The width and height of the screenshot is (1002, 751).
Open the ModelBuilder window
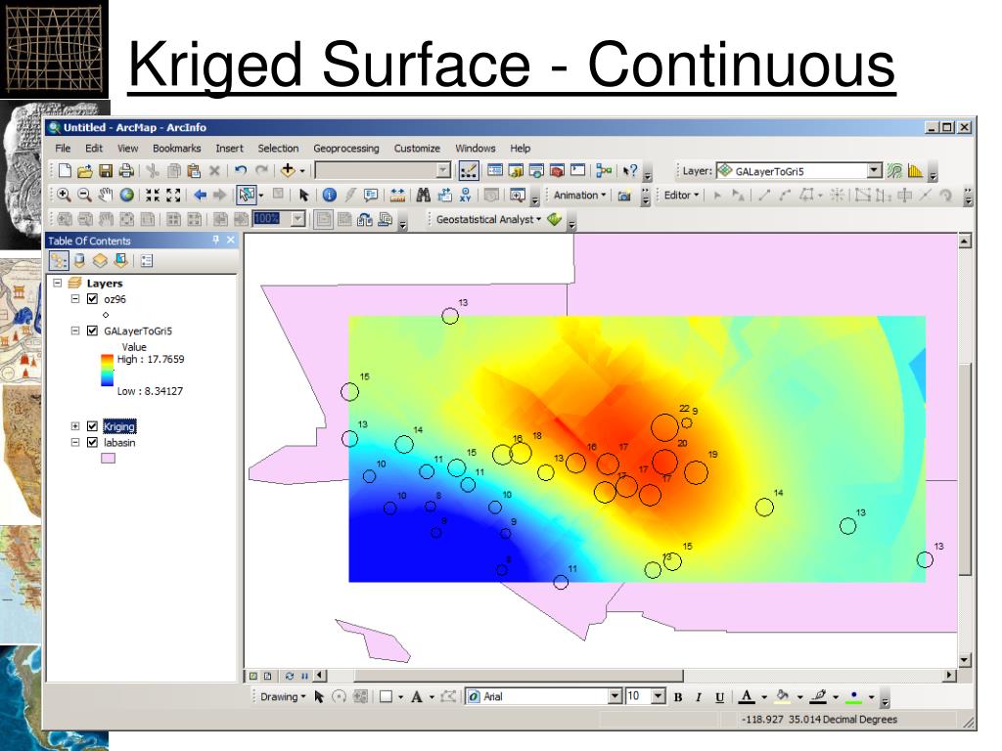(603, 170)
